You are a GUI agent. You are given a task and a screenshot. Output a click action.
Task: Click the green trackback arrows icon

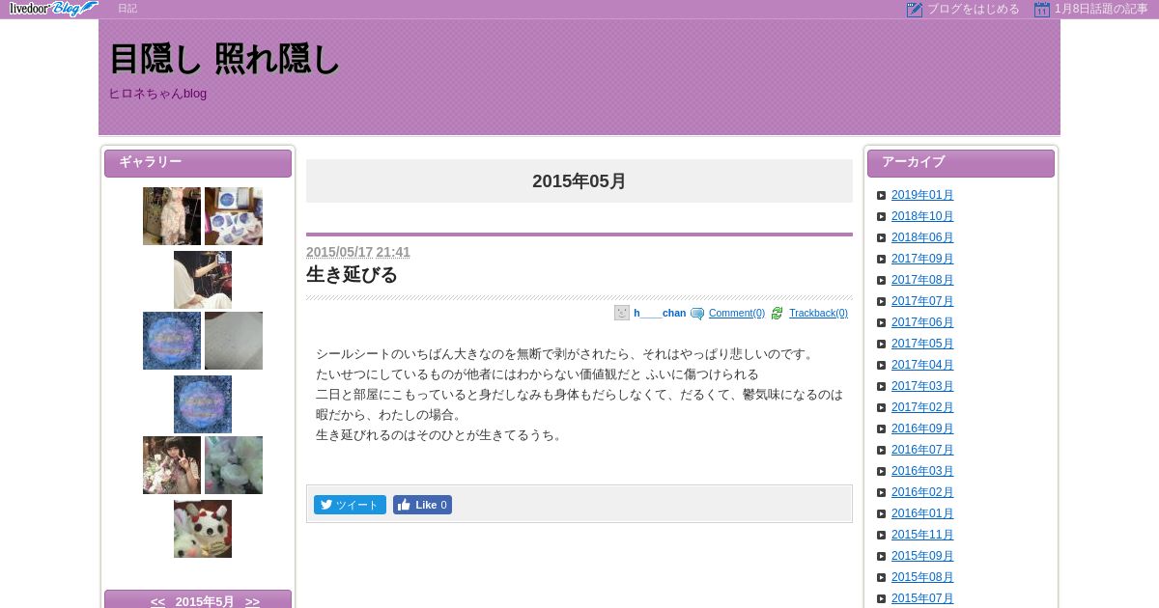[x=777, y=314]
